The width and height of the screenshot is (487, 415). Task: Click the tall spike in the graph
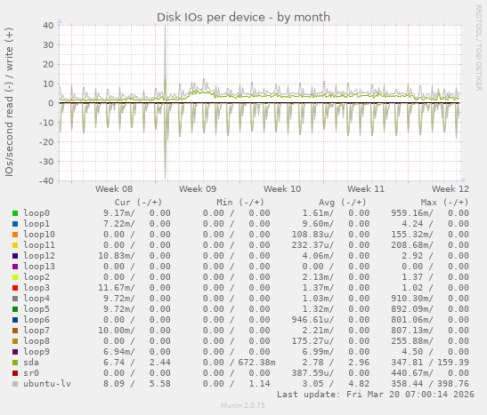[165, 102]
